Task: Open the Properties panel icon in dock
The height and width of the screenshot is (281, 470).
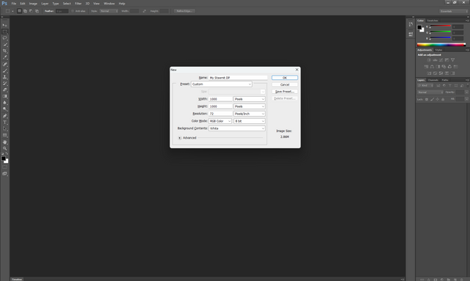Action: pos(411,34)
